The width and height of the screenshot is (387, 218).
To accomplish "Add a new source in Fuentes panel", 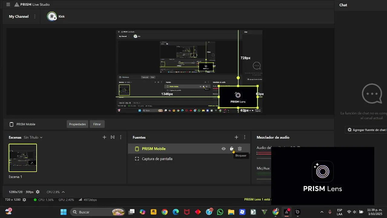I will point(236,137).
